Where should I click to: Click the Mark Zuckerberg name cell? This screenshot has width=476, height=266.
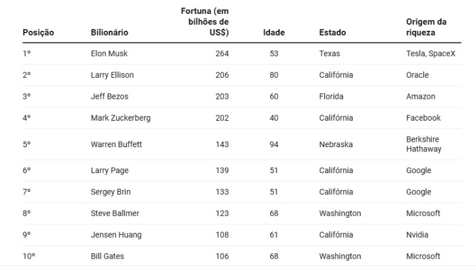click(x=120, y=118)
